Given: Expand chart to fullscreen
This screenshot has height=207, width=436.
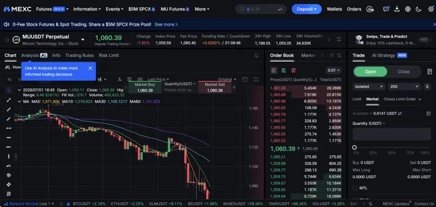Looking at the screenshot, I should click(x=256, y=79).
